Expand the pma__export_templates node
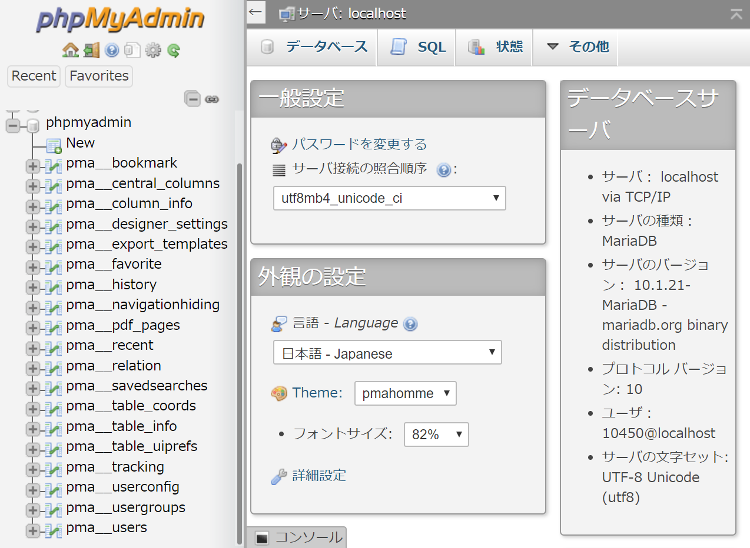This screenshot has width=750, height=548. click(33, 247)
